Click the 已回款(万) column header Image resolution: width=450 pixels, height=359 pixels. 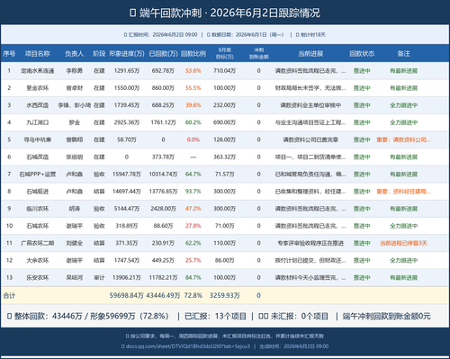pos(163,54)
